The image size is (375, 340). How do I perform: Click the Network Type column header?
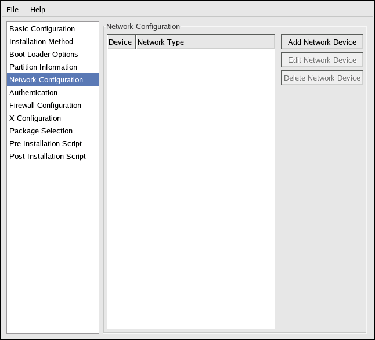205,42
